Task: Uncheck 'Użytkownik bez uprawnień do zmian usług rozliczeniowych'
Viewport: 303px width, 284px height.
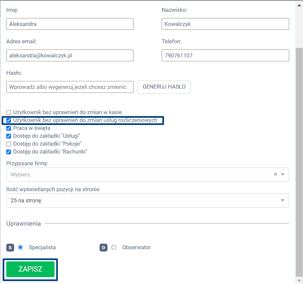Action: (9, 120)
